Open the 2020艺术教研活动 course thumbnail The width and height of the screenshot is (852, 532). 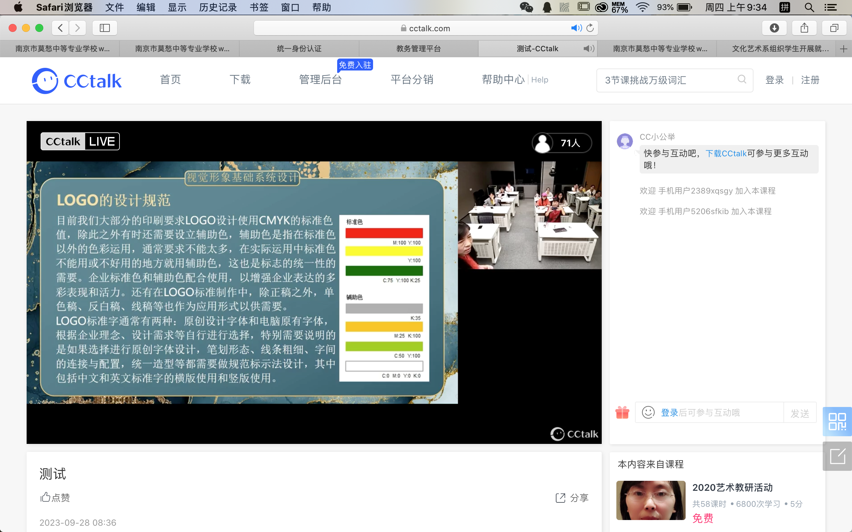click(651, 500)
